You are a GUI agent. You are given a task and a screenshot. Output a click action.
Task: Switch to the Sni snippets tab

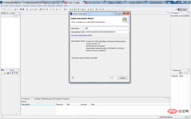click(12, 70)
